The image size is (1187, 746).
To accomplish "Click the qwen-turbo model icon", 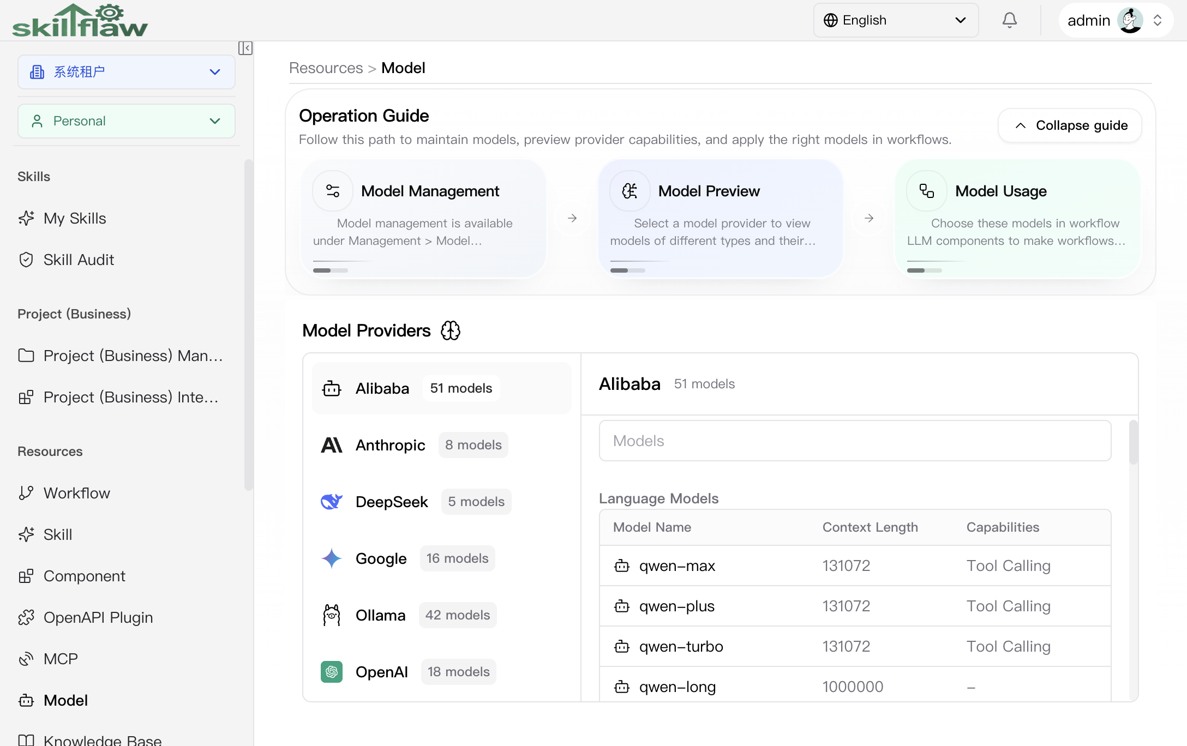I will click(x=622, y=647).
